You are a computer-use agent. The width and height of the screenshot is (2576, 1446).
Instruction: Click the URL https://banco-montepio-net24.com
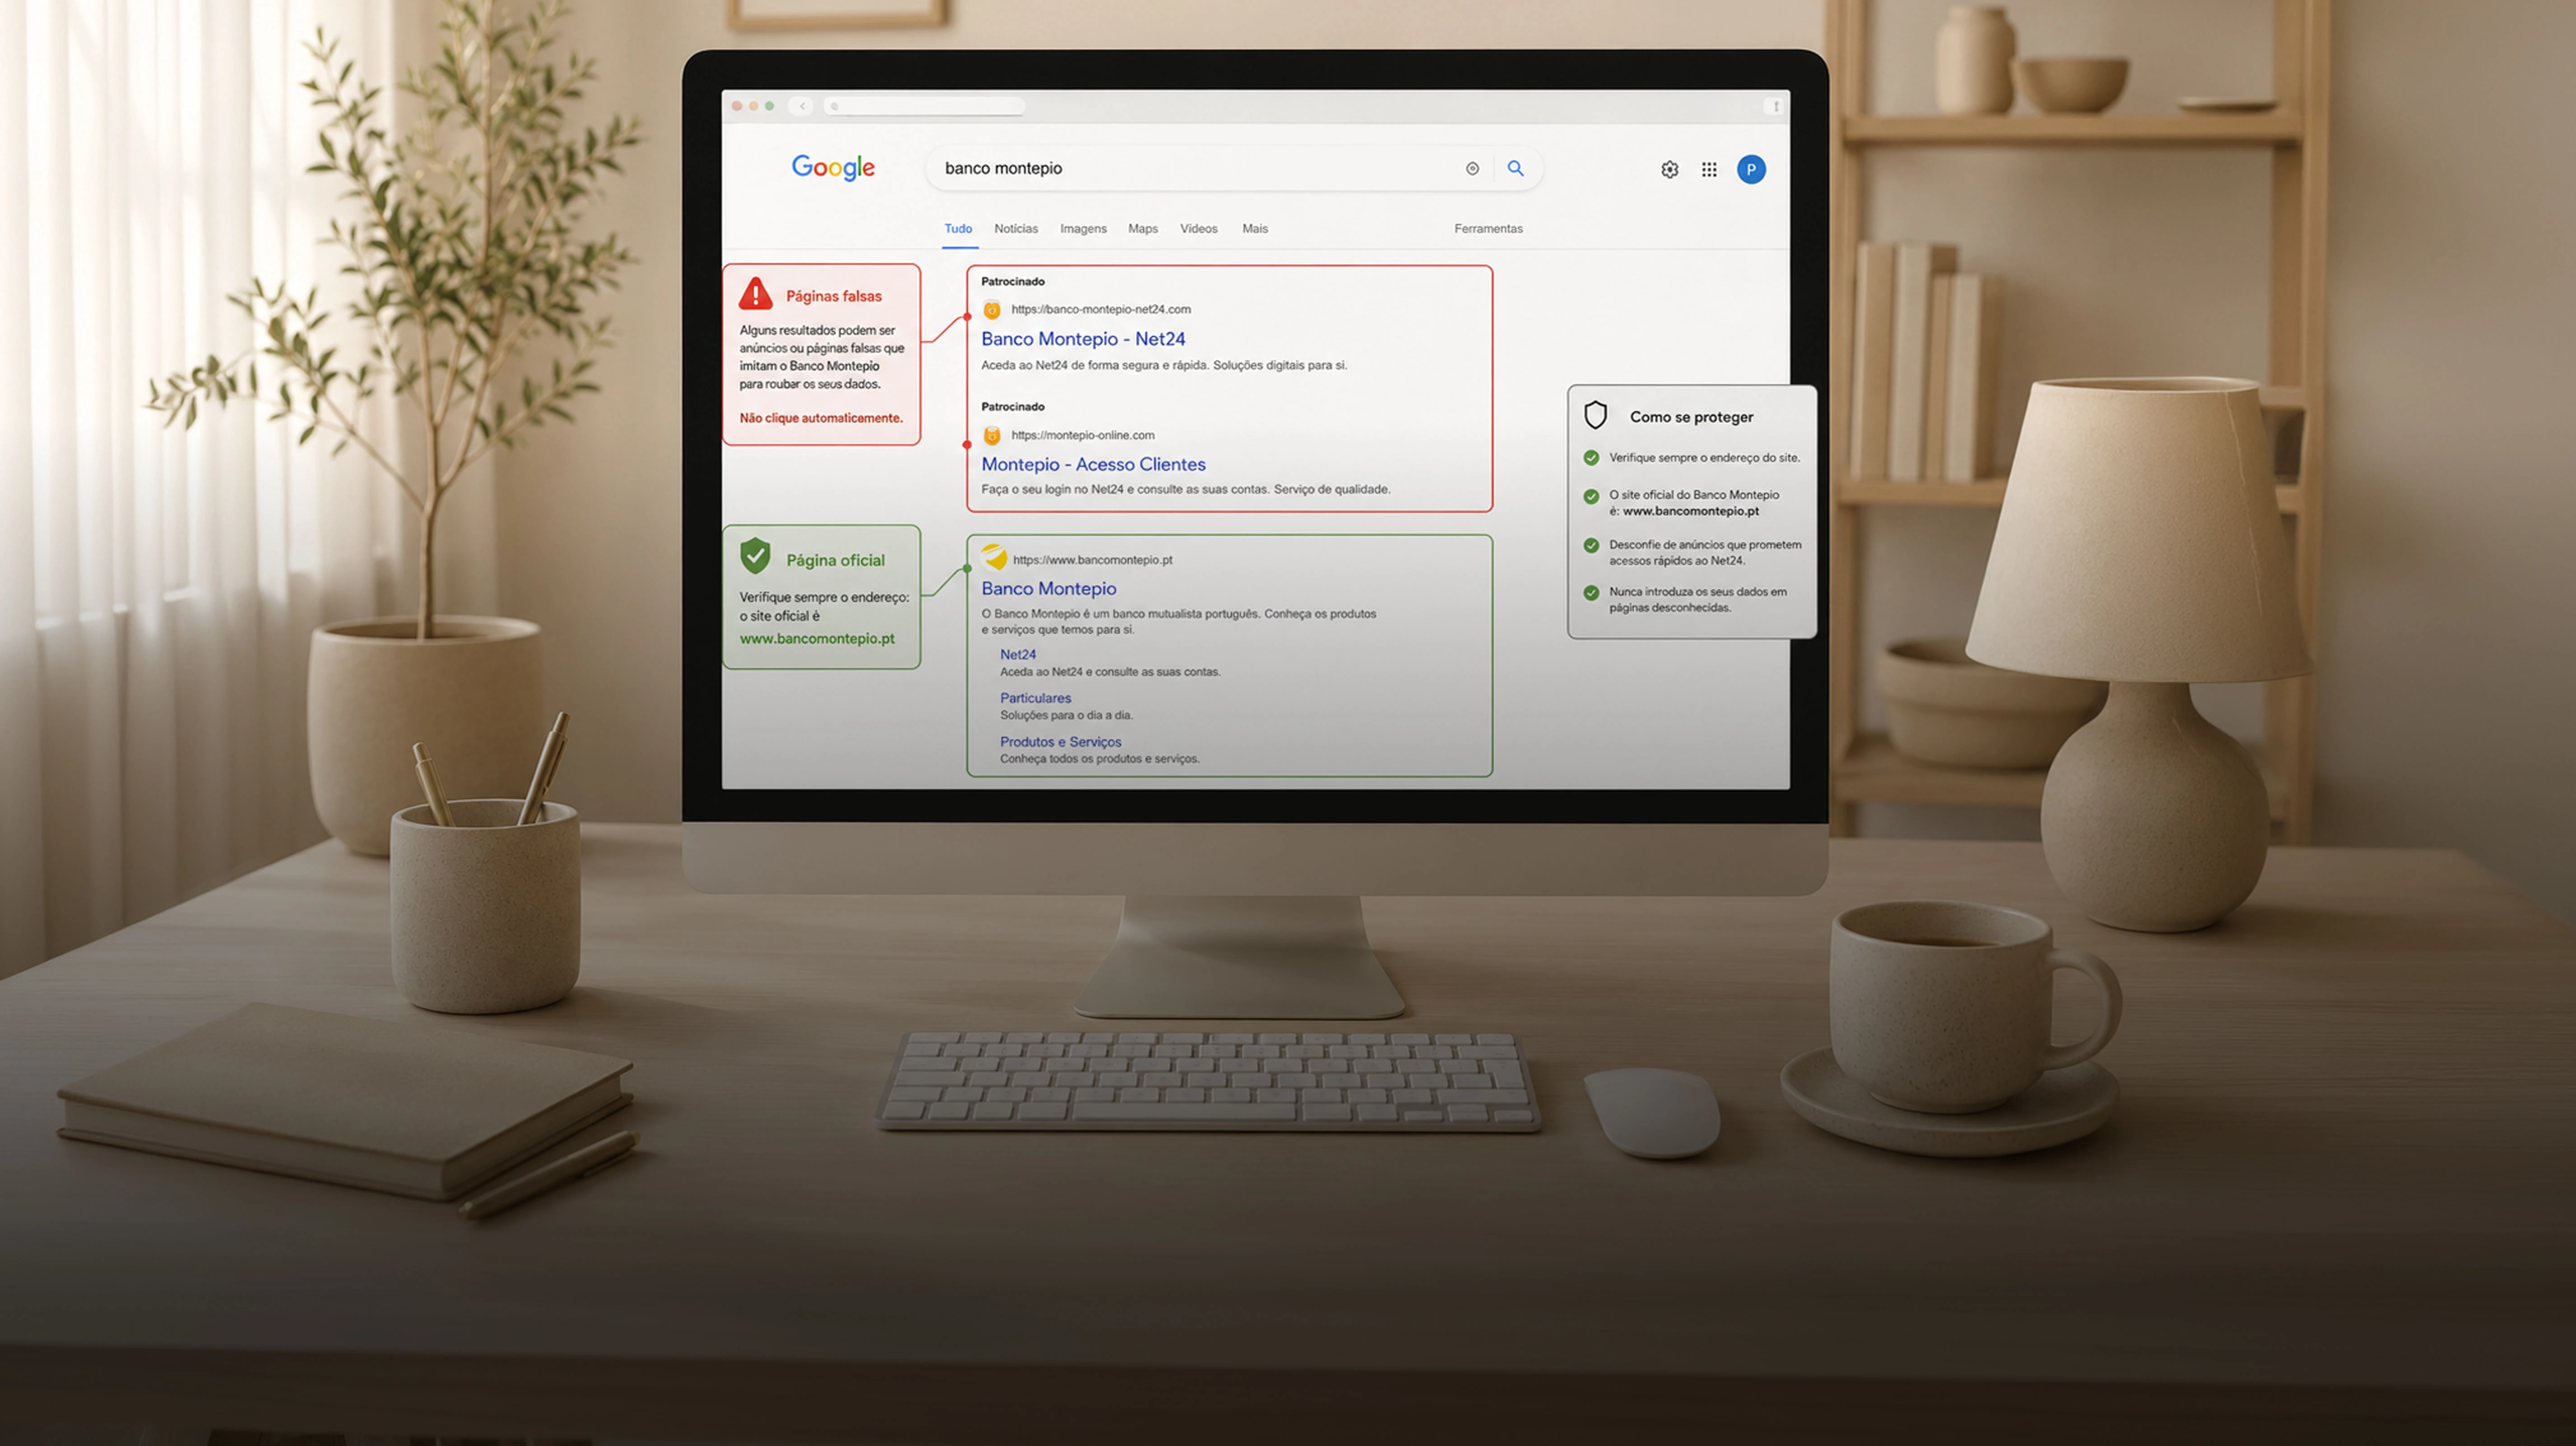[1101, 310]
